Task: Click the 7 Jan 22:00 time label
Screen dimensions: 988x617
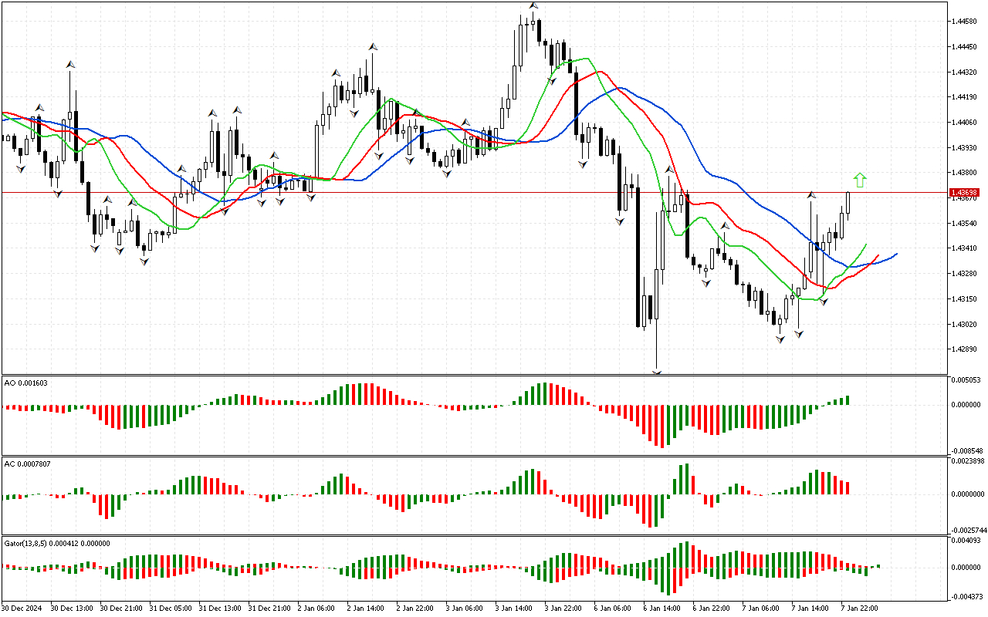Action: point(861,609)
